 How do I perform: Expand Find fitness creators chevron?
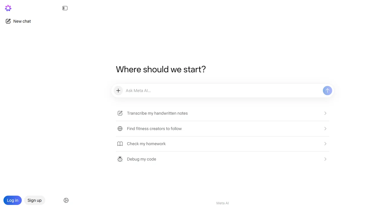click(x=325, y=129)
